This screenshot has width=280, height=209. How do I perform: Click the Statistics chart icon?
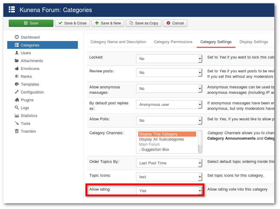17,116
